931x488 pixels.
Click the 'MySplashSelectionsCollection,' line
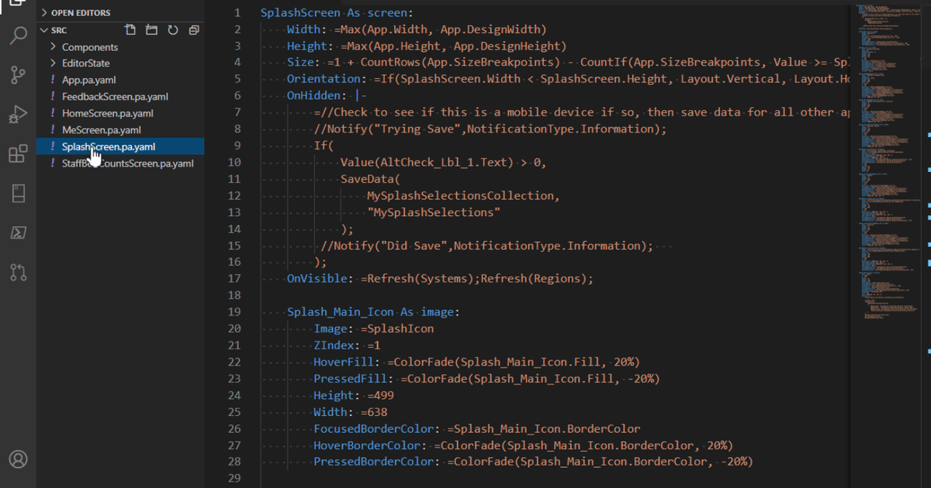(463, 196)
